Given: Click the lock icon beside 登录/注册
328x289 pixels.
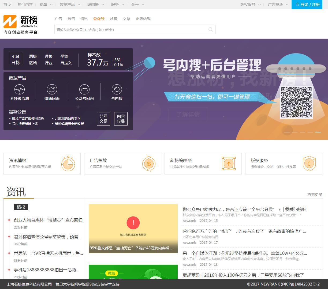Looking at the screenshot, I should click(x=297, y=5).
